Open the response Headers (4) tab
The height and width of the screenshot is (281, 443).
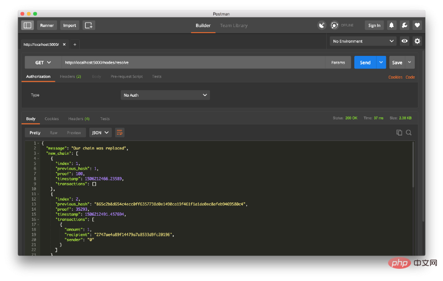pyautogui.click(x=79, y=119)
